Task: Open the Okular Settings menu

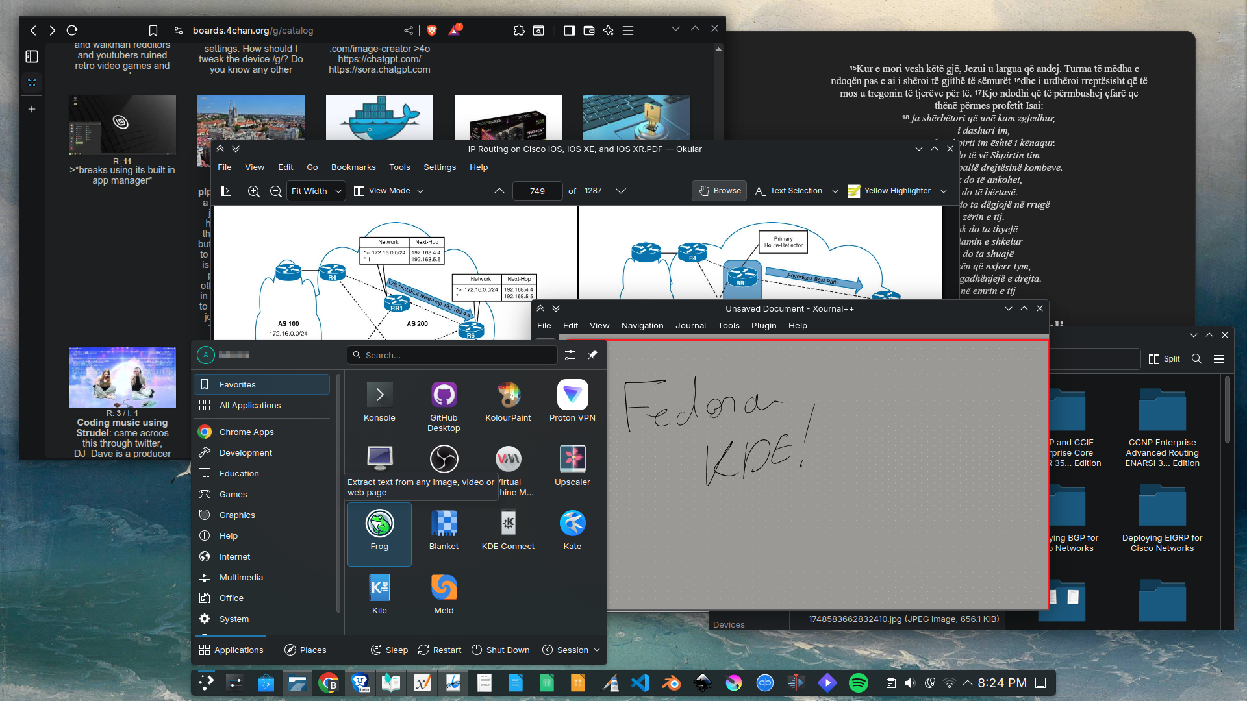Action: click(440, 167)
